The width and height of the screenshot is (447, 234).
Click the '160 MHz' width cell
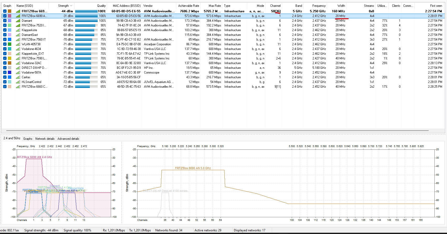coord(338,11)
